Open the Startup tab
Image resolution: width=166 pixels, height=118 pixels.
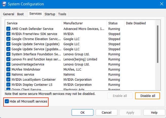(x=50, y=14)
